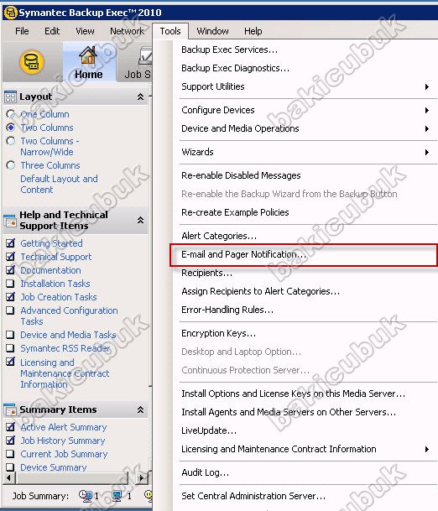Click second monitor icon in Job Summary
This screenshot has width=438, height=511.
[117, 495]
